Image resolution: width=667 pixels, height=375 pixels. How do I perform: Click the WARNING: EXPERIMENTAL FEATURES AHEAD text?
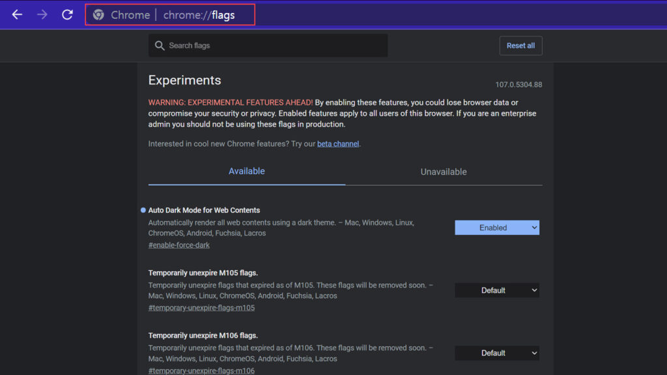pyautogui.click(x=231, y=102)
